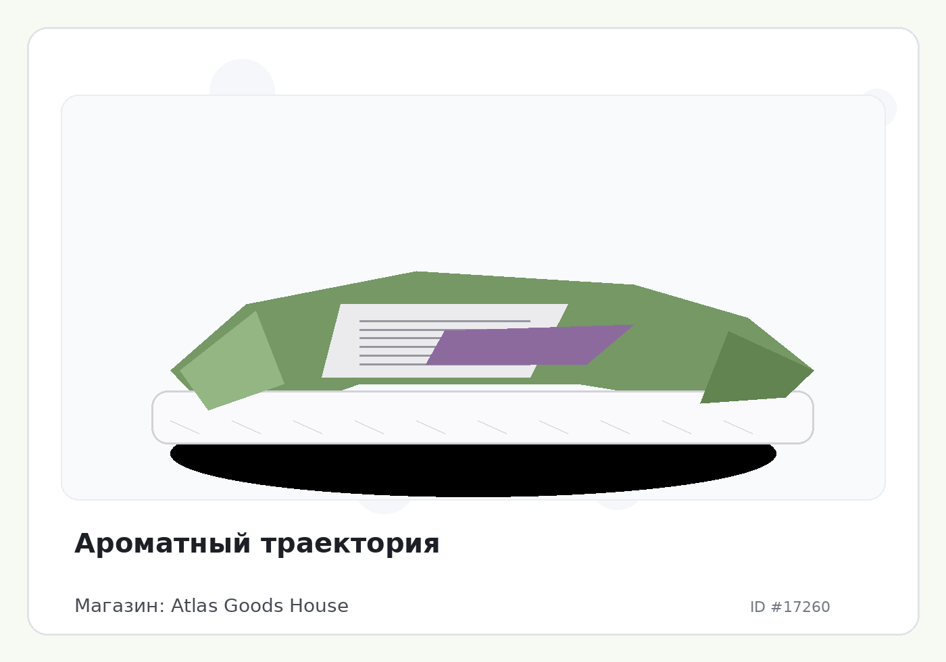Click the product title Ароматный траектория
946x662 pixels.
click(x=257, y=544)
